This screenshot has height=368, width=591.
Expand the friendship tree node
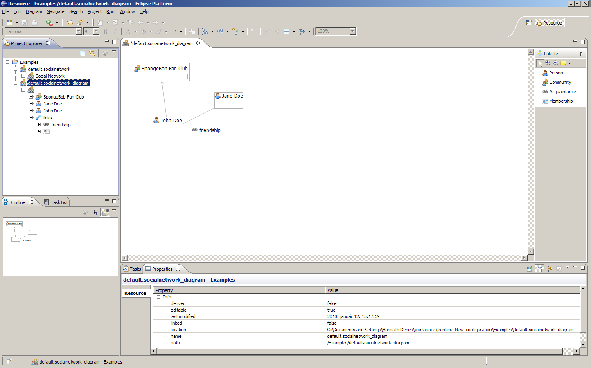[38, 125]
